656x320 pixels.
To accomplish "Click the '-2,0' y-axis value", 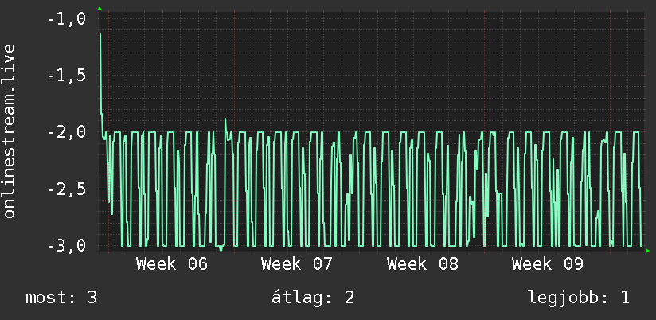I will [67, 132].
